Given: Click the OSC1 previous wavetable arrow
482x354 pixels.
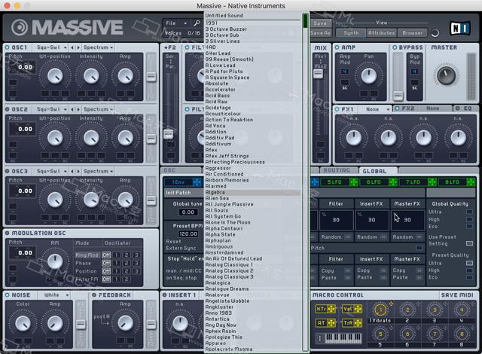Looking at the screenshot, I should point(72,47).
